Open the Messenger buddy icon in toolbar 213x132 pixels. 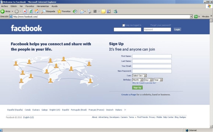[x=115, y=11]
